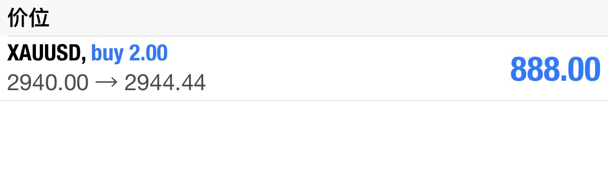The image size is (608, 194).
Task: Tap the 价位 section header
Action: click(28, 19)
